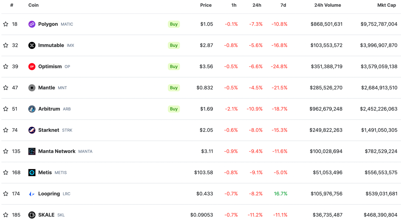401x224 pixels.
Task: Click the Metis coin logo icon
Action: [x=32, y=172]
